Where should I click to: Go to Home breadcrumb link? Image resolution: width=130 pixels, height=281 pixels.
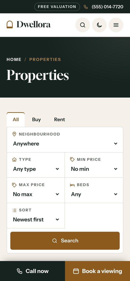pos(14,59)
